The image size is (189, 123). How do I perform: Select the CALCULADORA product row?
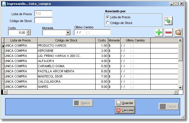(66, 82)
